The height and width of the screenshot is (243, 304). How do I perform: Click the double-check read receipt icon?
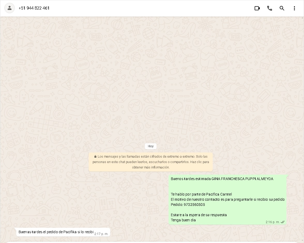[283, 222]
